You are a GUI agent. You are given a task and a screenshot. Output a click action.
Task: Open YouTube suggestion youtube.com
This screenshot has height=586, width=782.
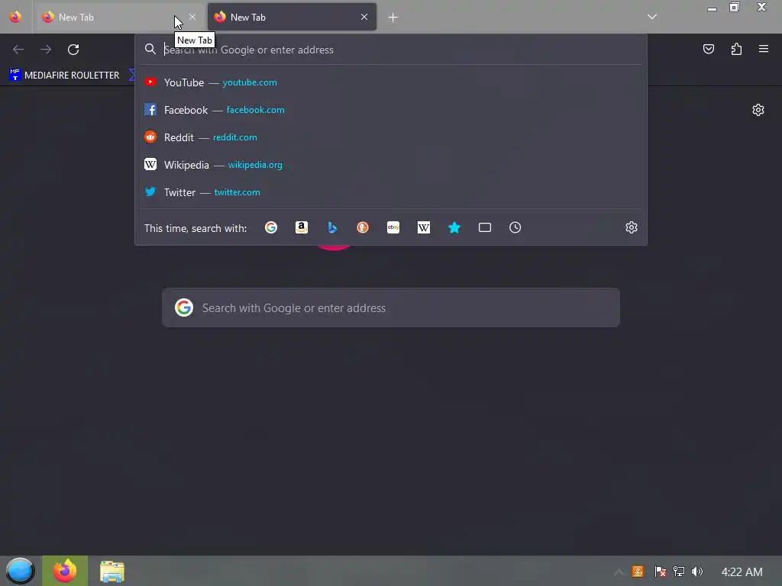391,82
